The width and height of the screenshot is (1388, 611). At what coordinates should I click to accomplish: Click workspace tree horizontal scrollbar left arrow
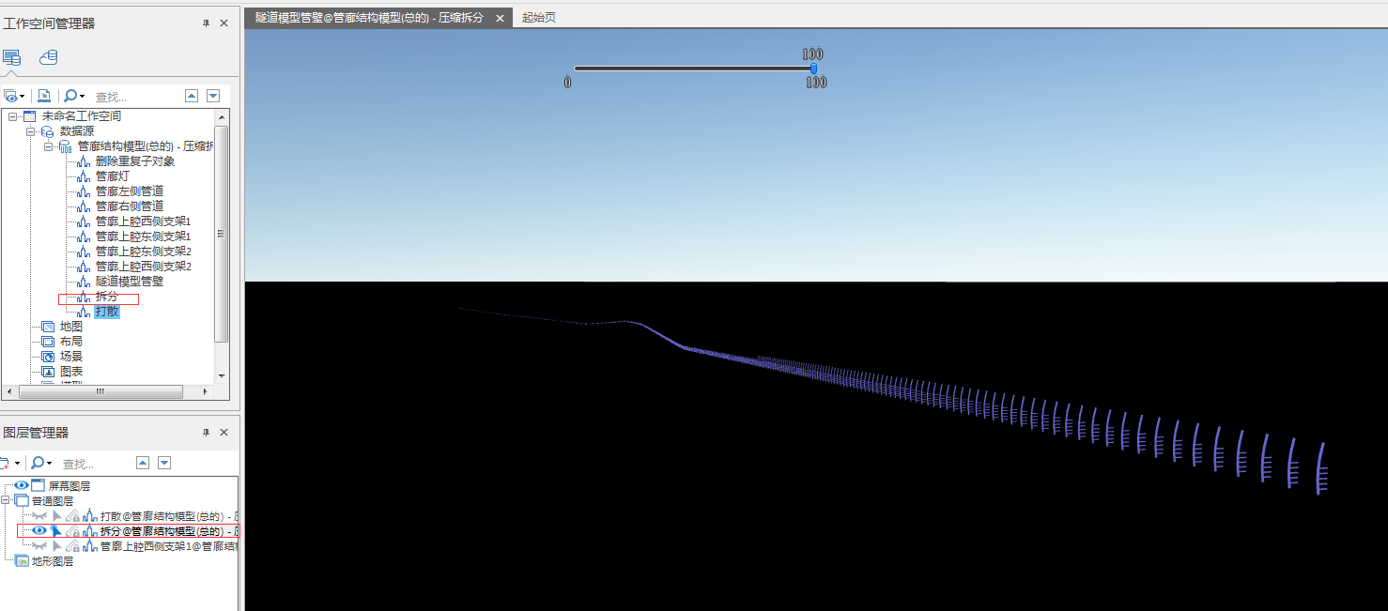8,391
